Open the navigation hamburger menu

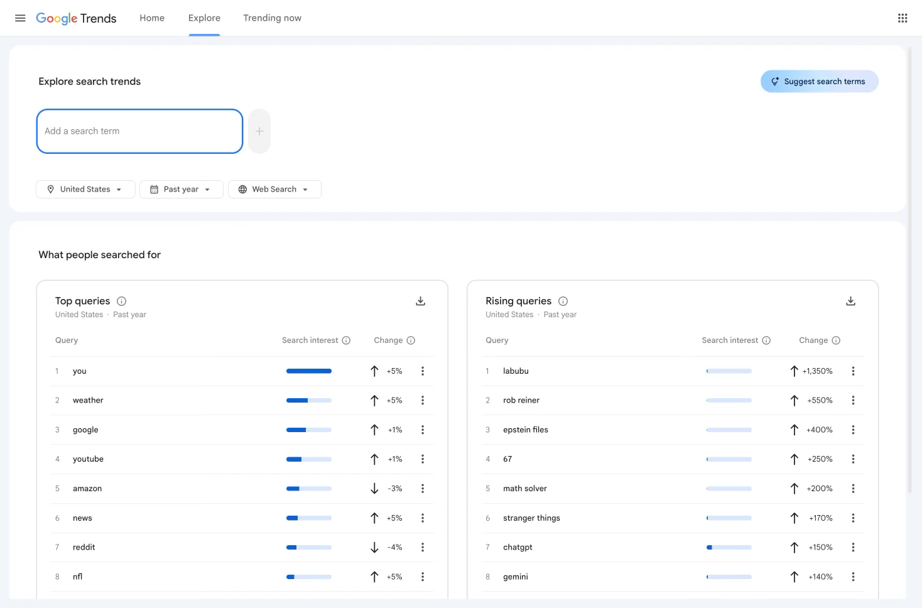(20, 18)
